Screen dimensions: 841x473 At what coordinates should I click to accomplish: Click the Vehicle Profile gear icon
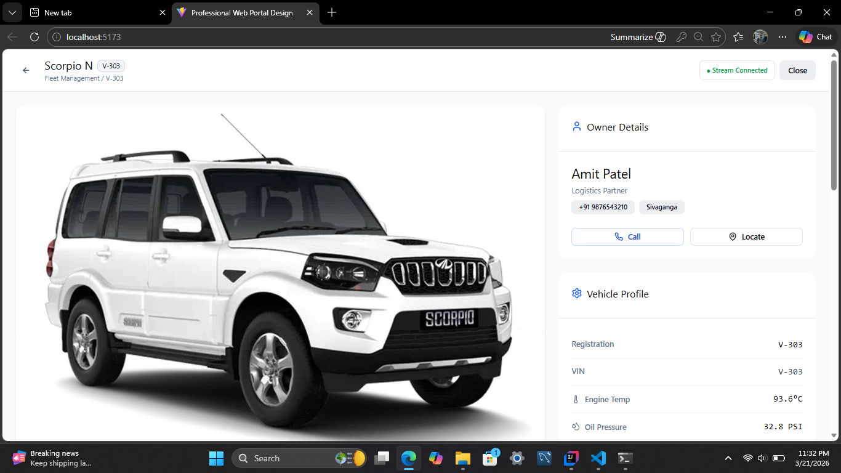tap(577, 294)
